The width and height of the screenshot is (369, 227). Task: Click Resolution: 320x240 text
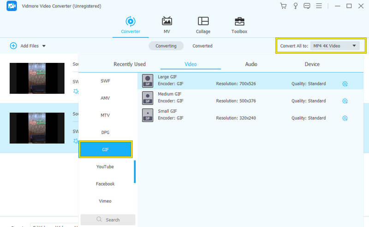(x=236, y=118)
